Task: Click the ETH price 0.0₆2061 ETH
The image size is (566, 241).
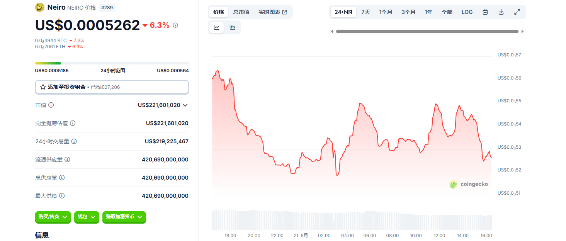Action: click(x=50, y=47)
